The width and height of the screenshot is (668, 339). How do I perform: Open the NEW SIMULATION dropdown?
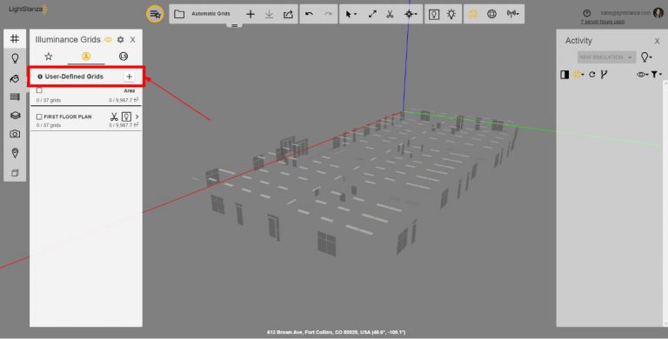pos(606,57)
